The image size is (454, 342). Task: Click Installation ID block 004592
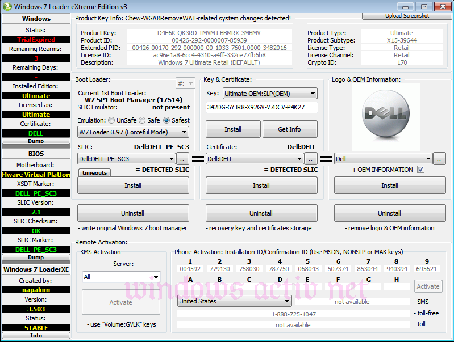point(190,269)
